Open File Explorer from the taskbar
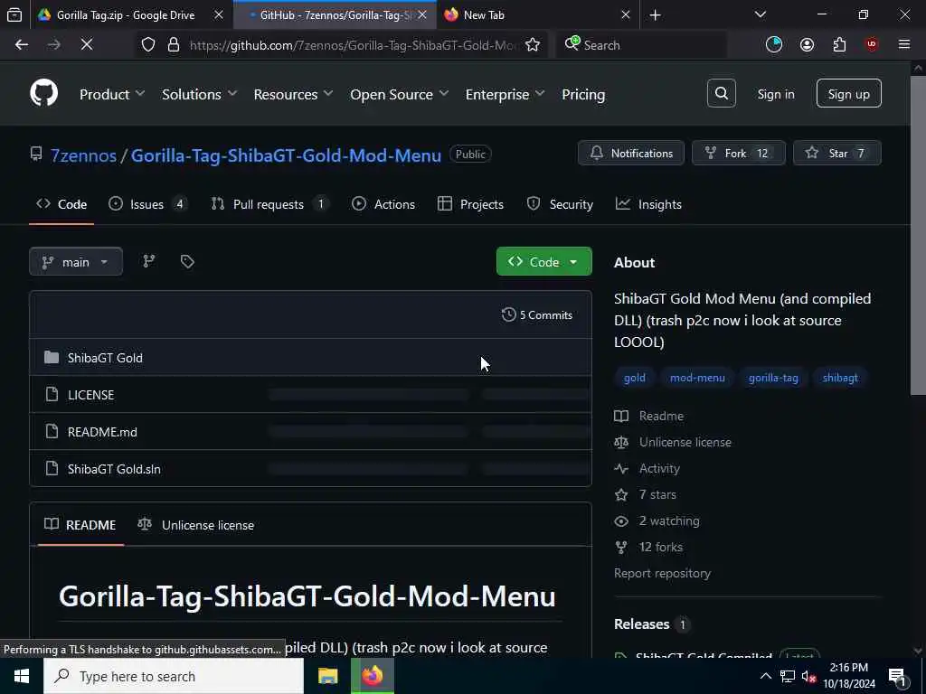This screenshot has height=694, width=926. 327,676
